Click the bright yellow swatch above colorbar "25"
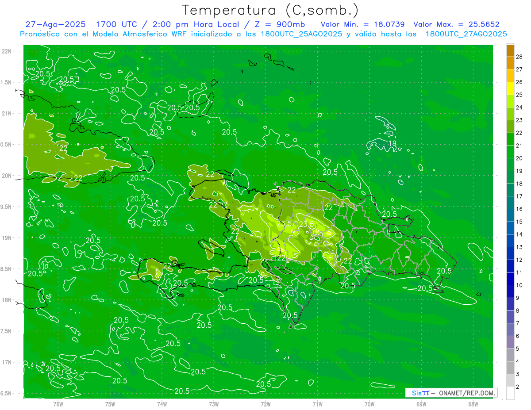 coord(510,88)
